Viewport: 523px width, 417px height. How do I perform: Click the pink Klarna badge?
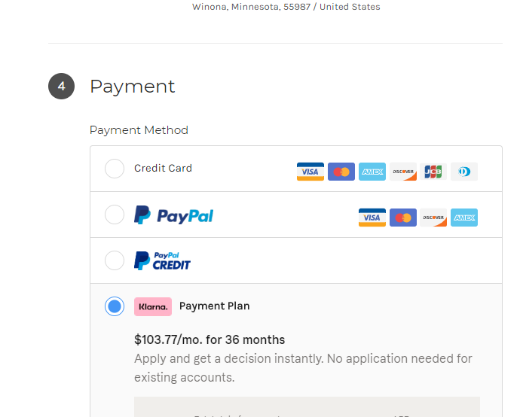pos(153,306)
